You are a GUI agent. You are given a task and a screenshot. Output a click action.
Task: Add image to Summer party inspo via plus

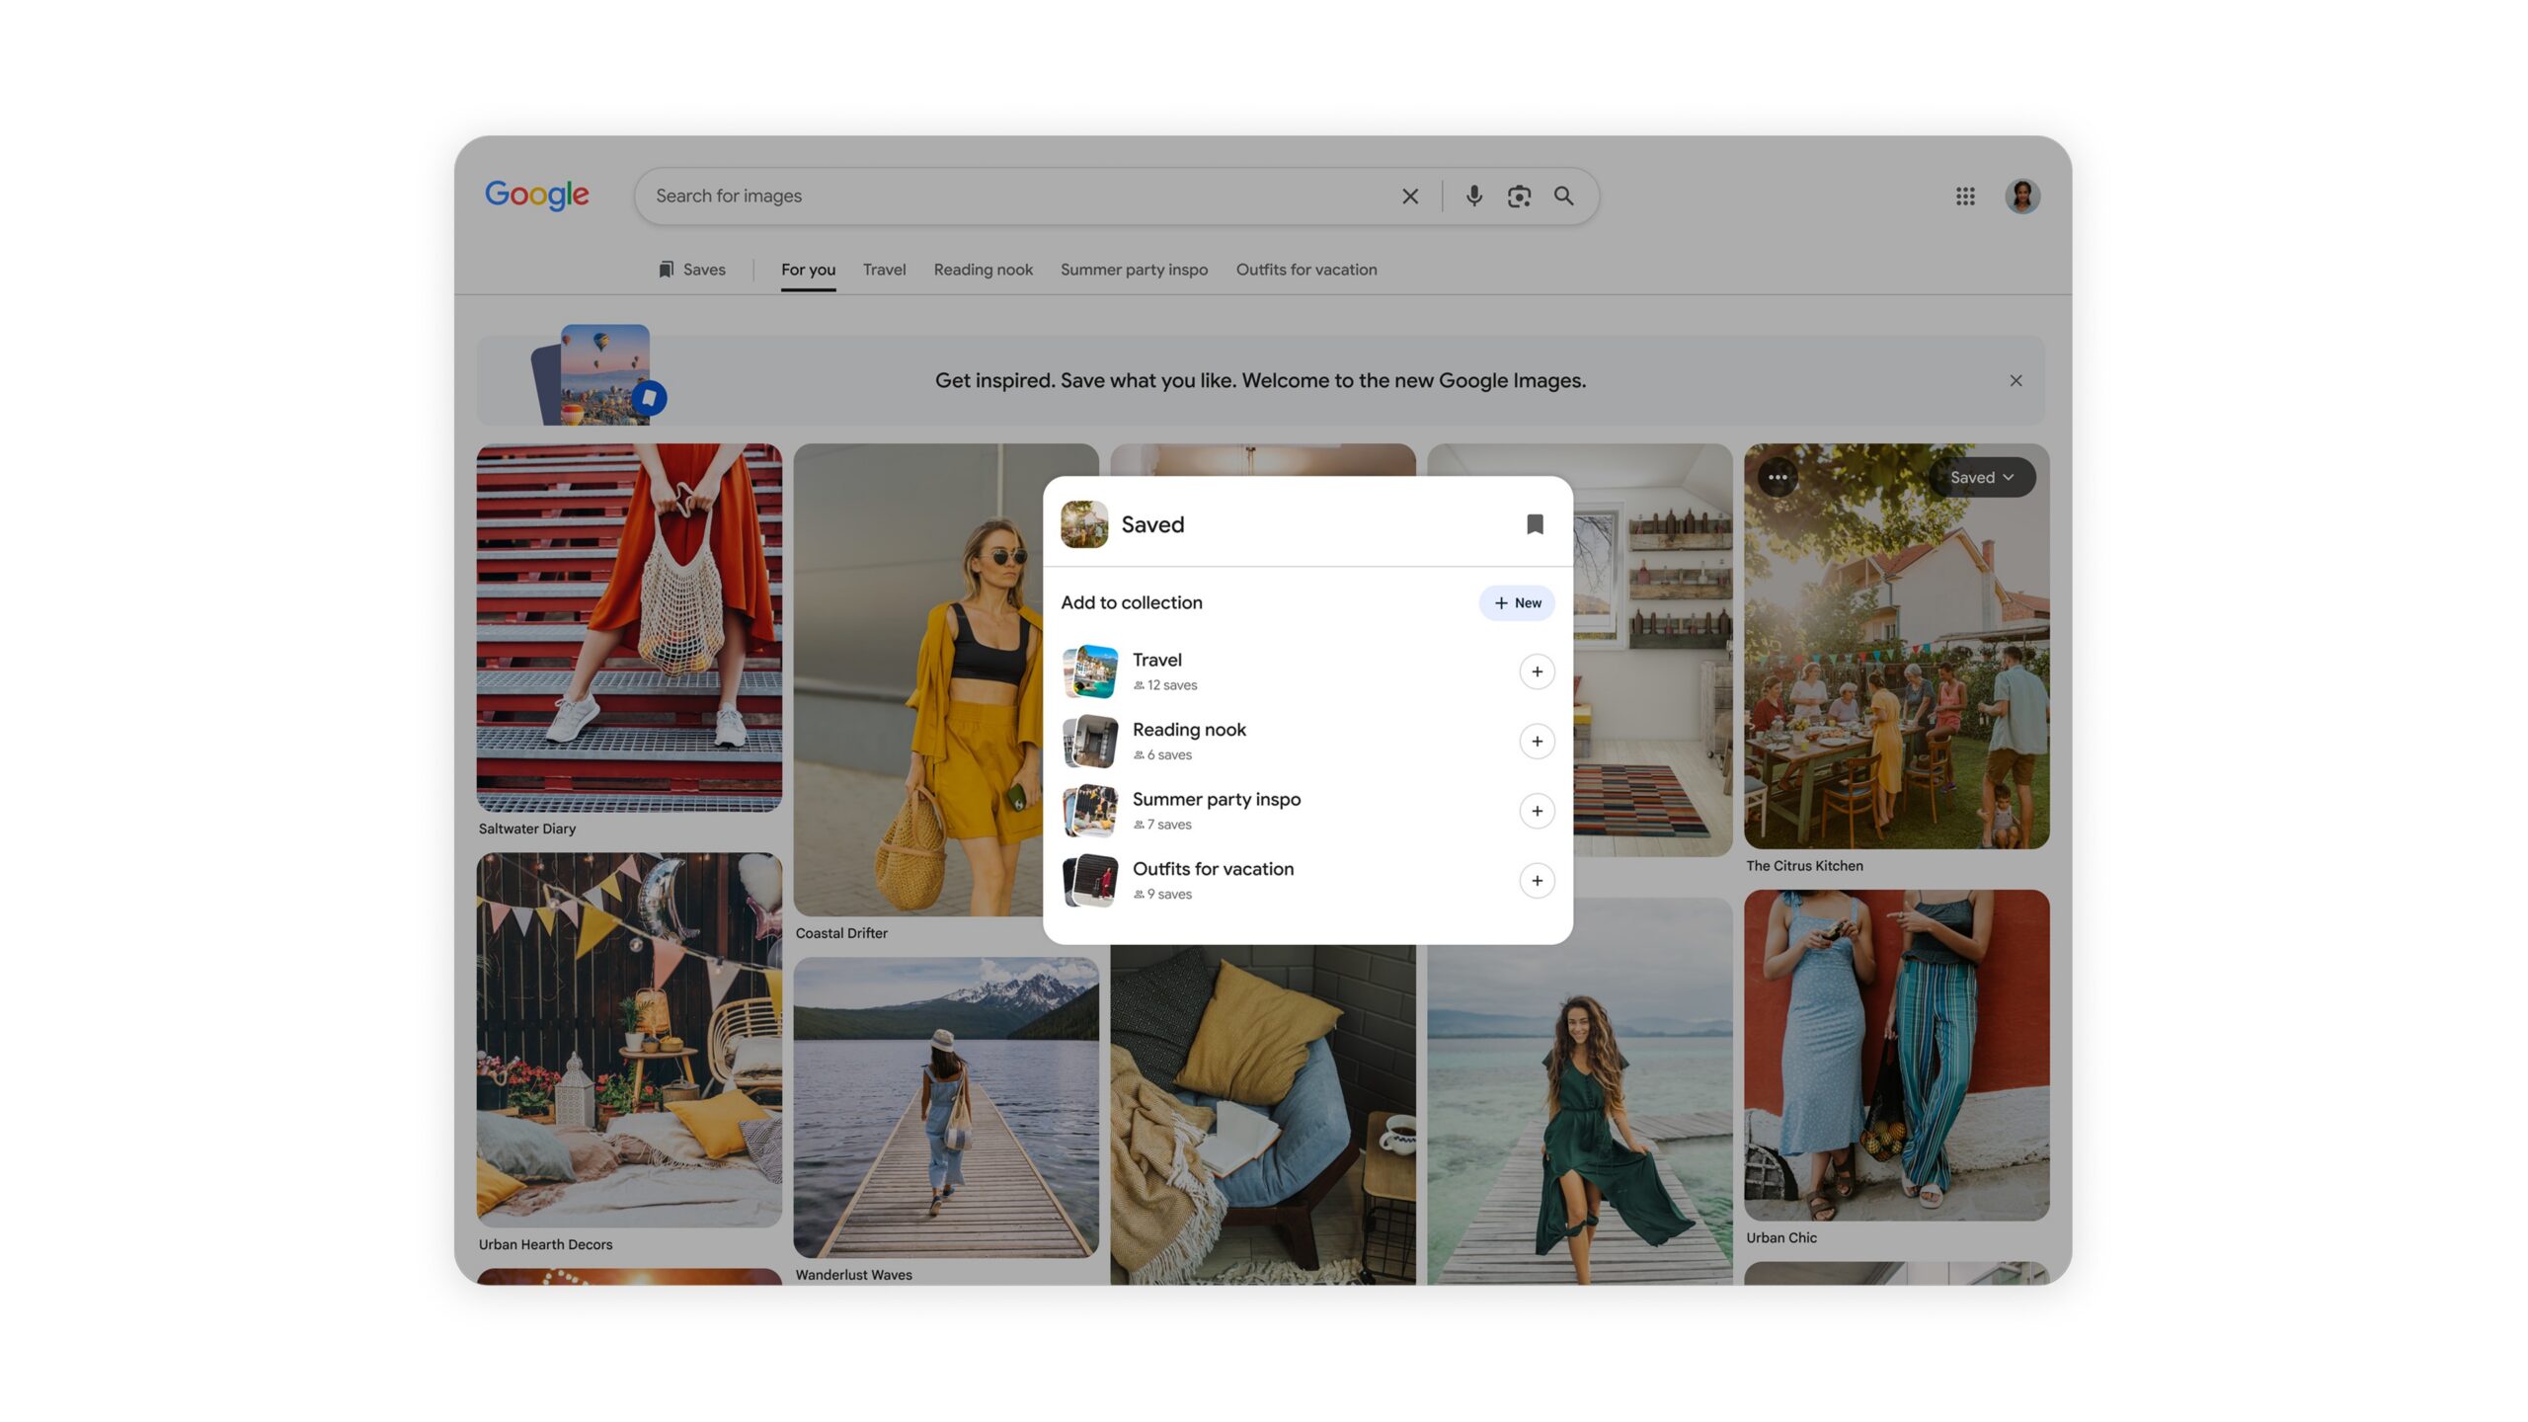coord(1537,811)
